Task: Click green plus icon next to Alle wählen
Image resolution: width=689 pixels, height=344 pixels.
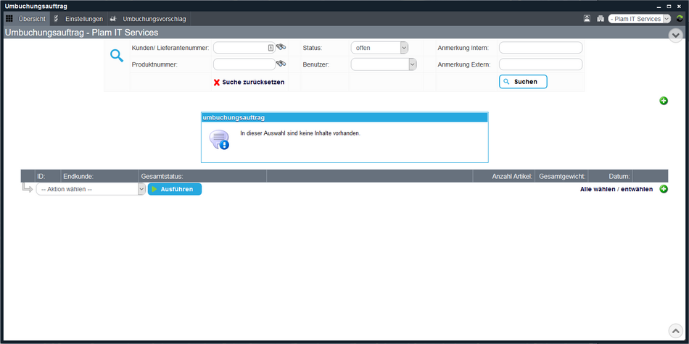Action: pyautogui.click(x=664, y=189)
